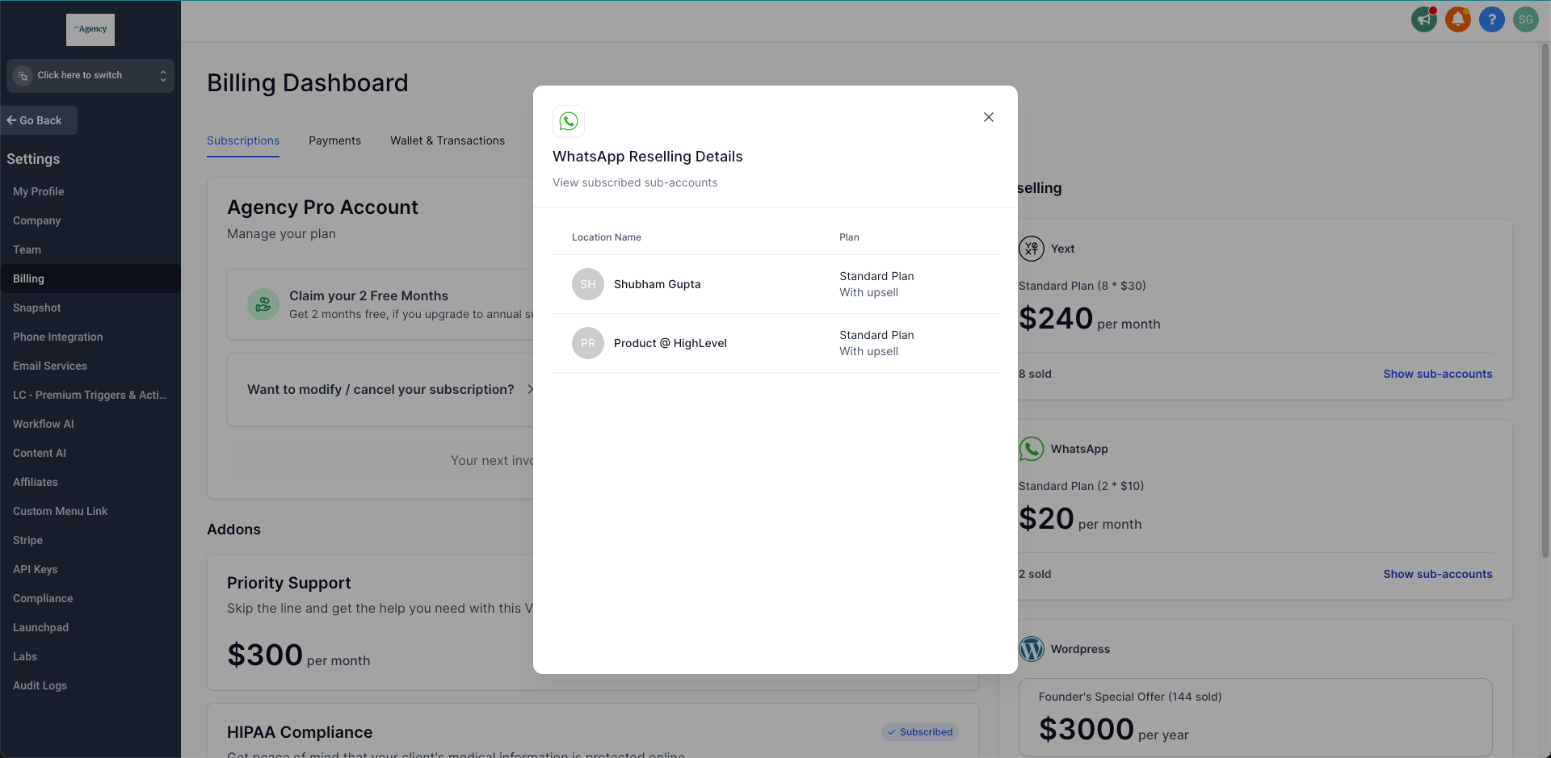The height and width of the screenshot is (758, 1551).
Task: Close the WhatsApp Reselling Details modal
Action: coord(988,117)
